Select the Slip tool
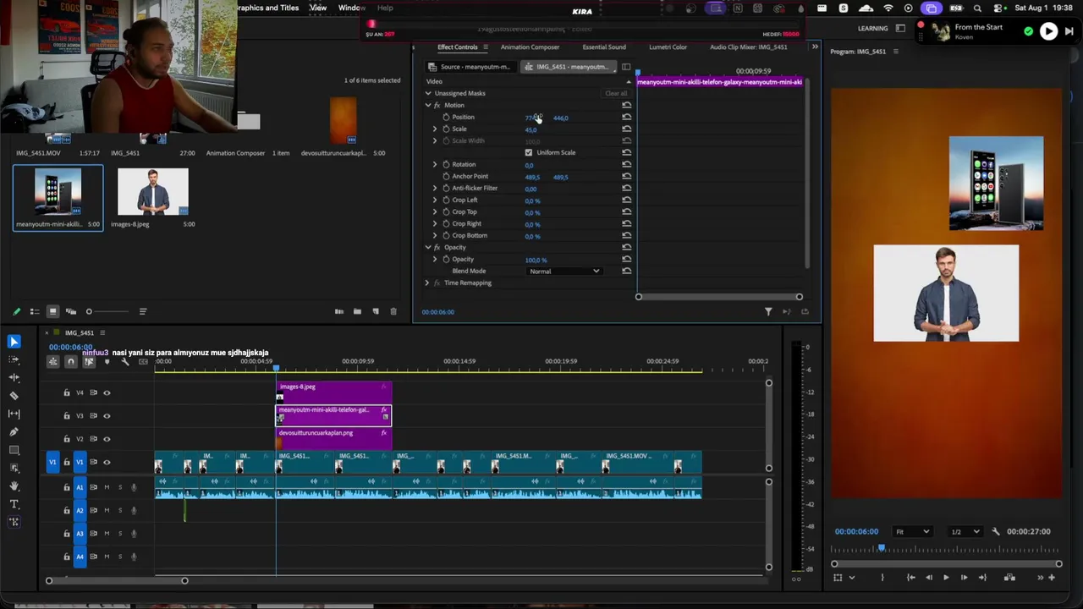The image size is (1083, 609). (14, 414)
